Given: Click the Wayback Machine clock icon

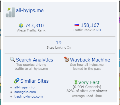Looking at the screenshot, I should click(x=66, y=59).
